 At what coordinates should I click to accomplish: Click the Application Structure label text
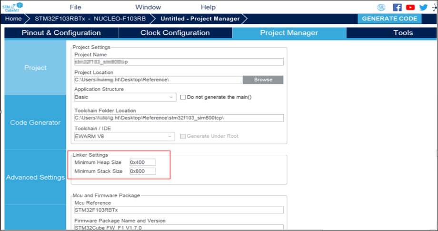pos(99,89)
